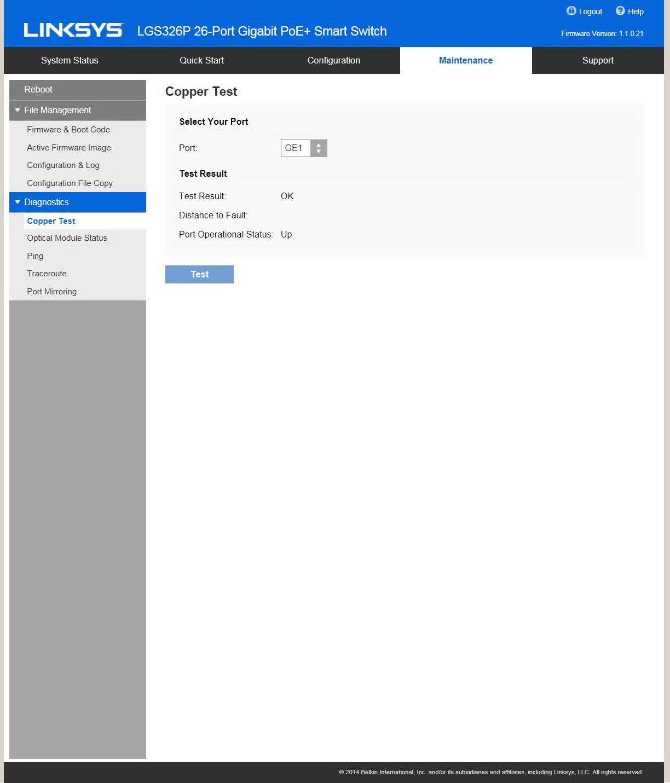Viewport: 670px width, 783px height.
Task: Click the Linksys logo
Action: 73,30
